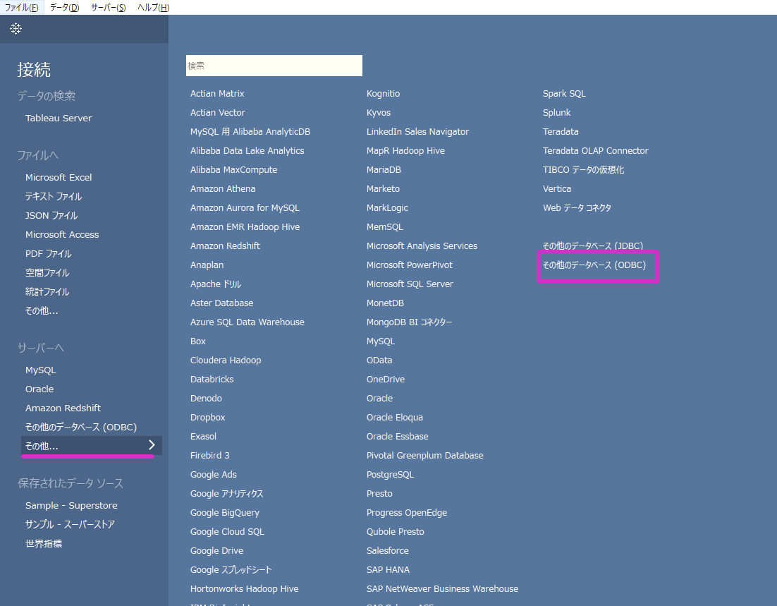The width and height of the screenshot is (777, 606).
Task: Choose テキスト ファイル connector
Action: click(x=54, y=196)
